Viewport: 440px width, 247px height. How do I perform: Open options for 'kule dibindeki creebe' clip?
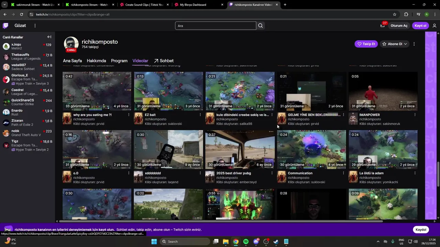(x=272, y=115)
